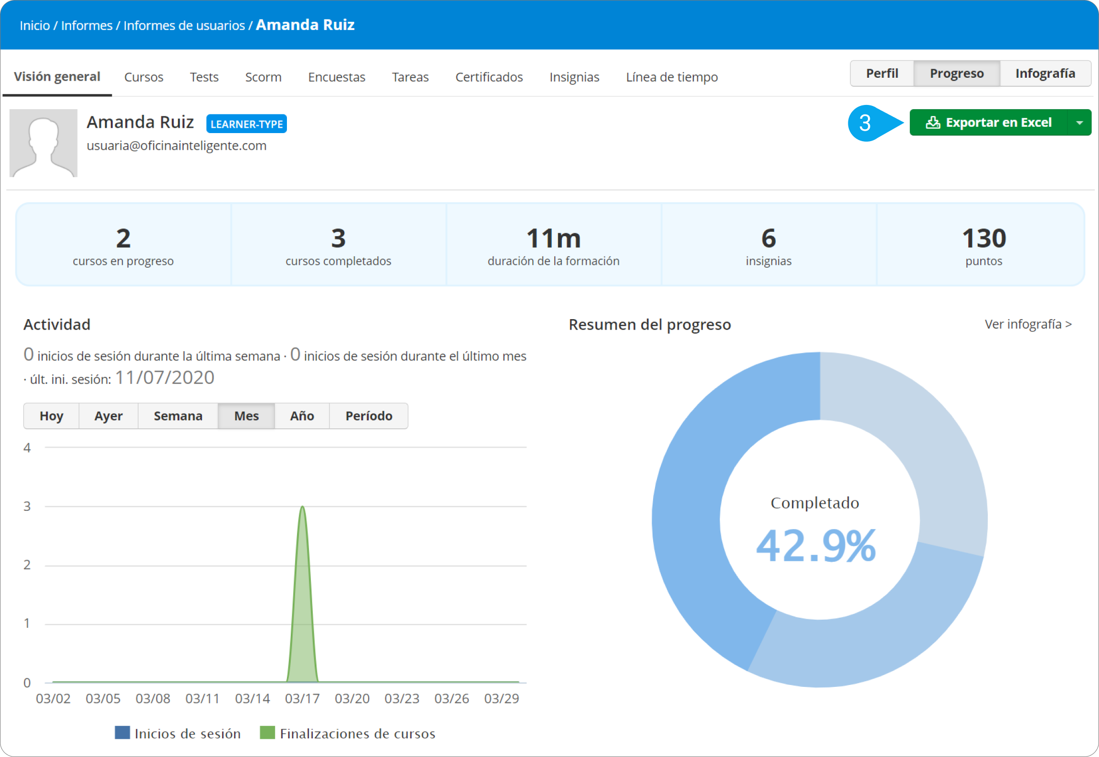Choose Período activity filter

[369, 416]
